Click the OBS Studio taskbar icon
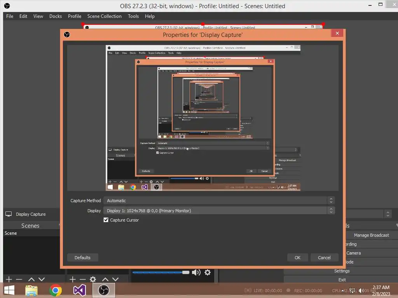 103,290
